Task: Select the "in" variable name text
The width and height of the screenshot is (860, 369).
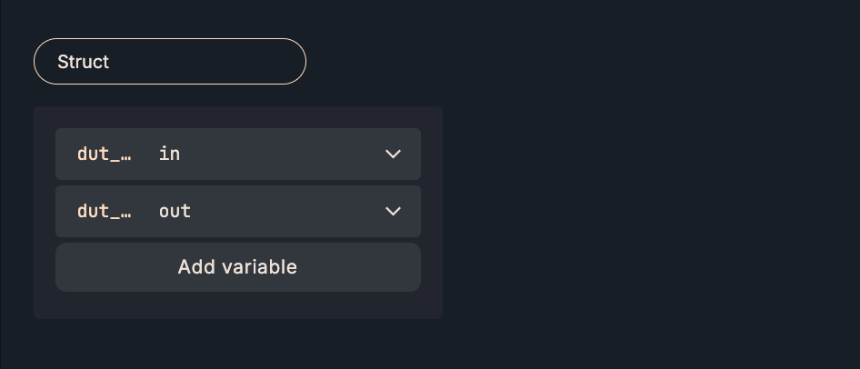Action: click(x=170, y=155)
